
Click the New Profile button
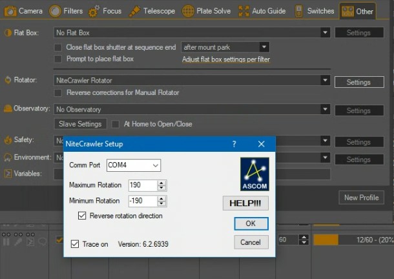361,198
